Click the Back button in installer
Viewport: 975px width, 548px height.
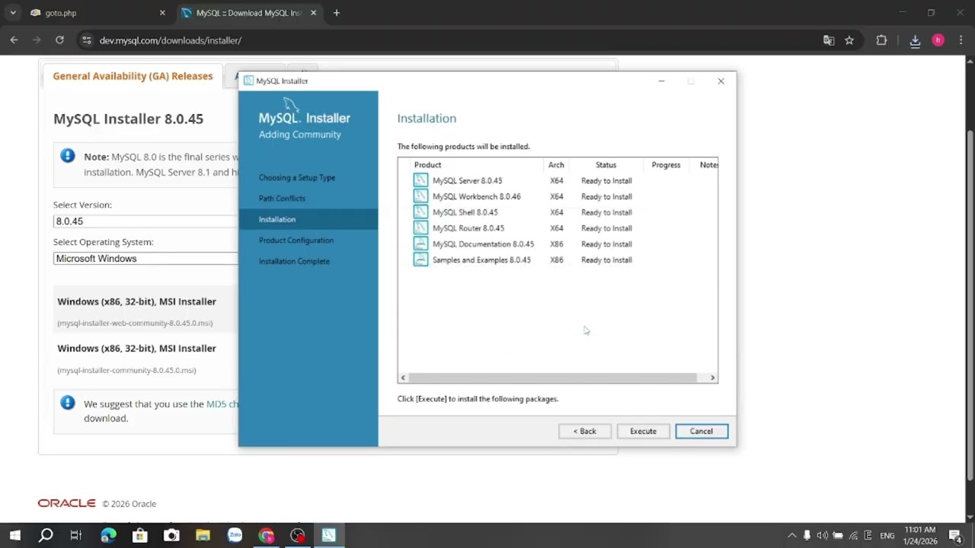[584, 431]
